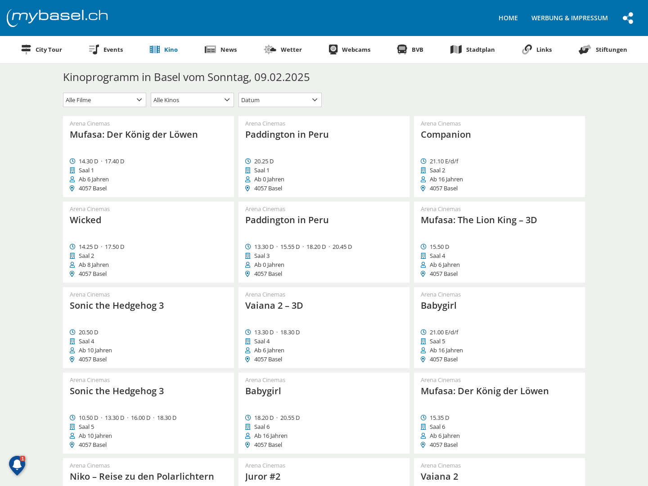The image size is (648, 486).
Task: Open WERBUNG & IMPRESSUM page
Action: 569,18
